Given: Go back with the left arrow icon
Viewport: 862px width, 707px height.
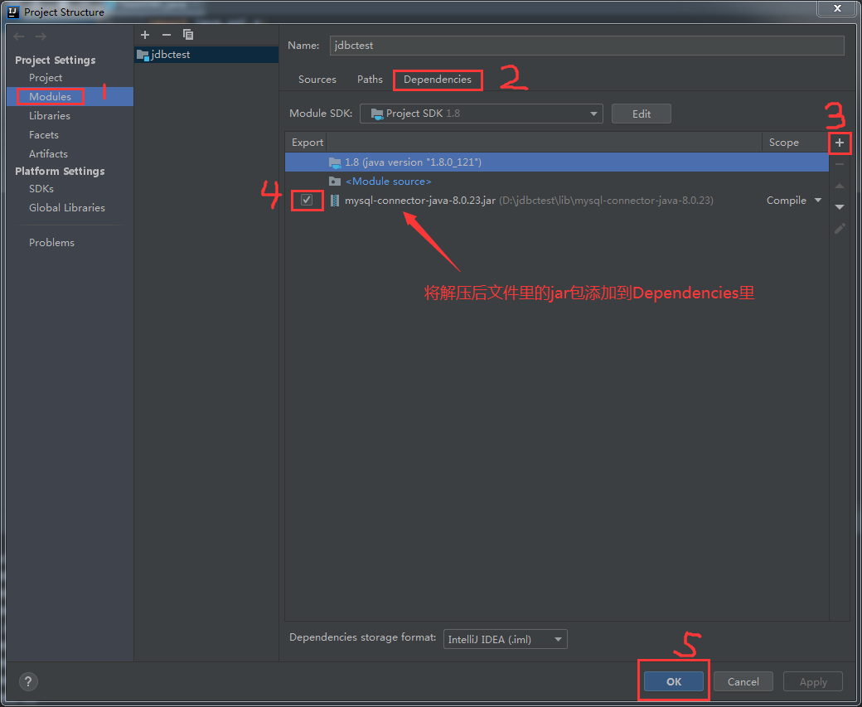Looking at the screenshot, I should 19,36.
